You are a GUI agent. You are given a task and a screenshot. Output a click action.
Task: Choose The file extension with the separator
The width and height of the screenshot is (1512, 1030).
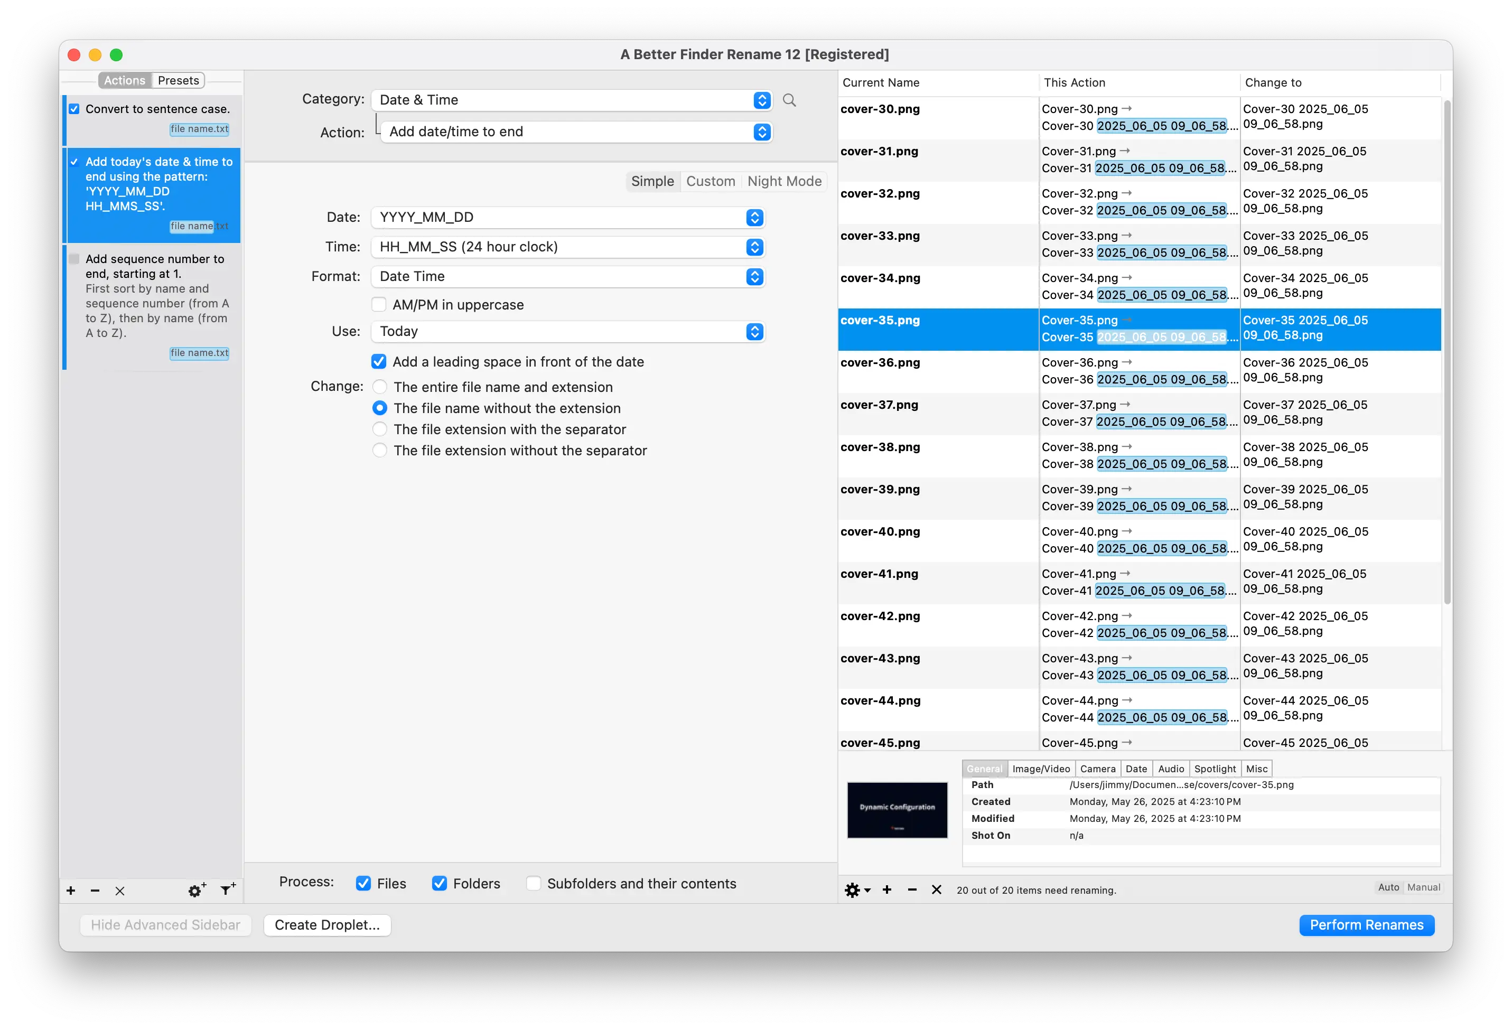point(380,429)
